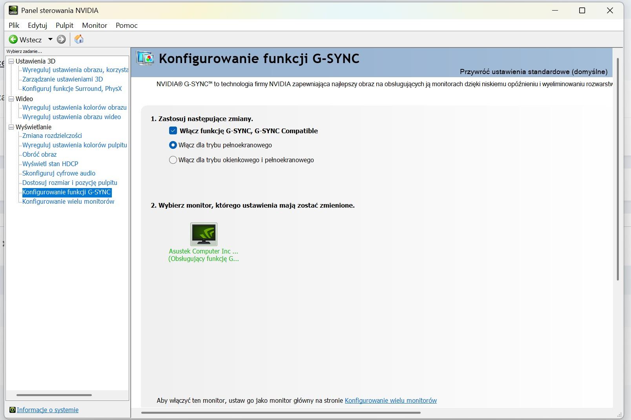631x420 pixels.
Task: Click the Wstecz back button label
Action: [31, 40]
